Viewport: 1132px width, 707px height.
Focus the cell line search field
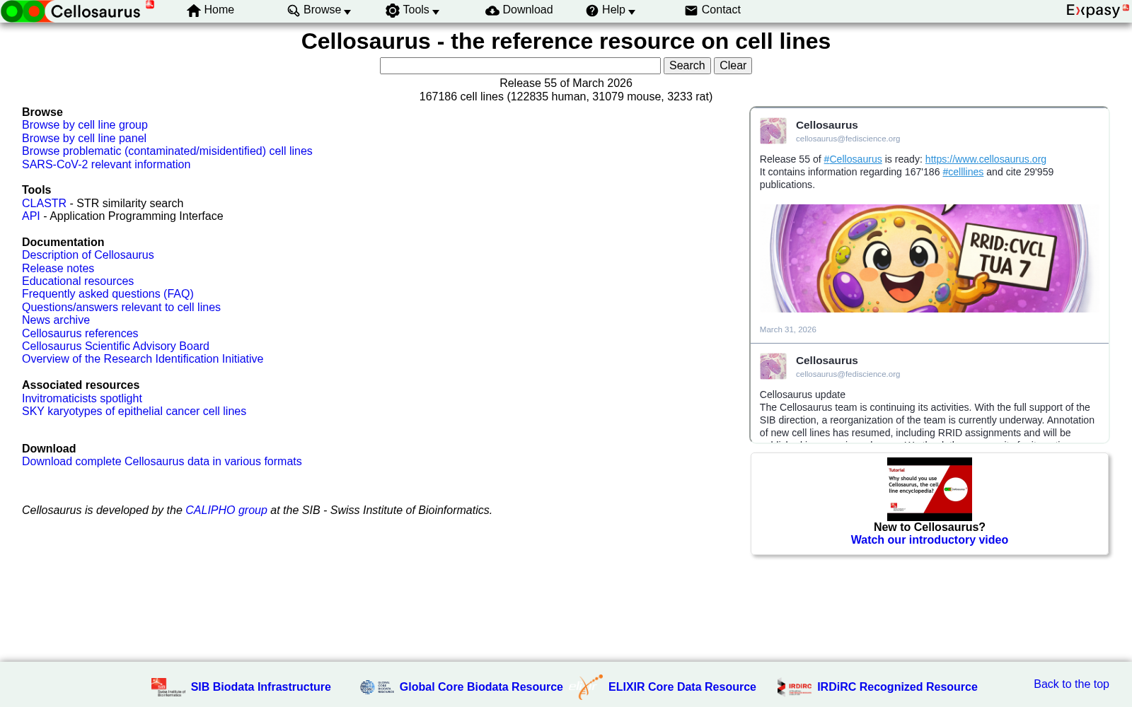point(520,66)
